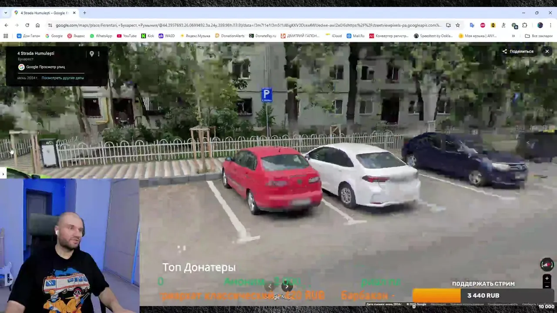Open the Дон Гапон bookmark
Viewport: 557px width, 313px height.
click(28, 36)
